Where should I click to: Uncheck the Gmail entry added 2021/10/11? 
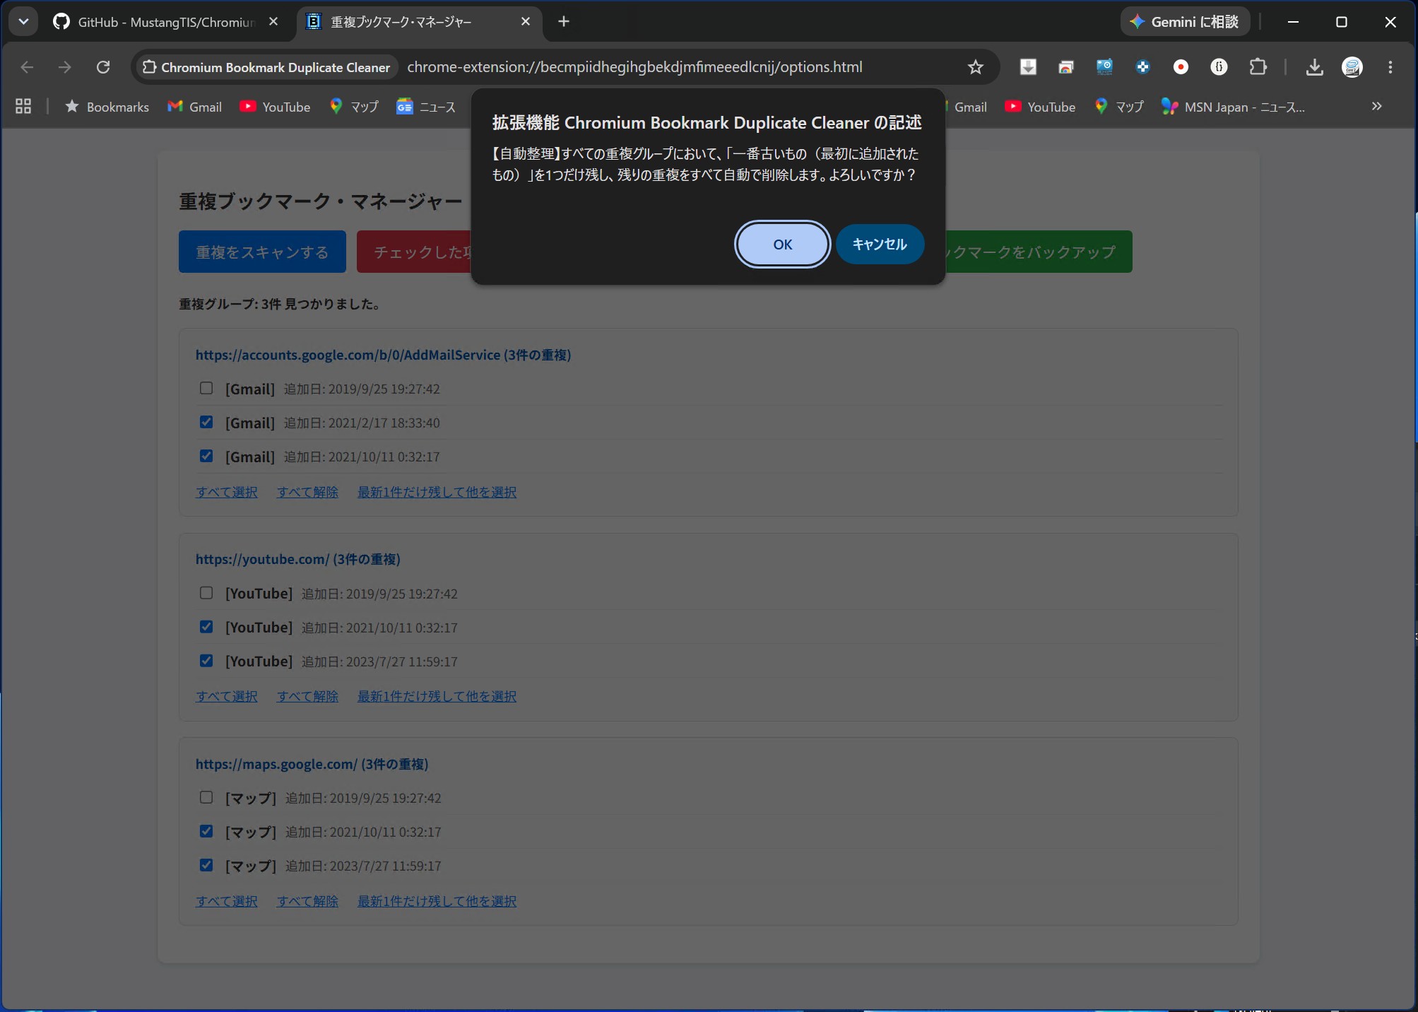tap(206, 457)
